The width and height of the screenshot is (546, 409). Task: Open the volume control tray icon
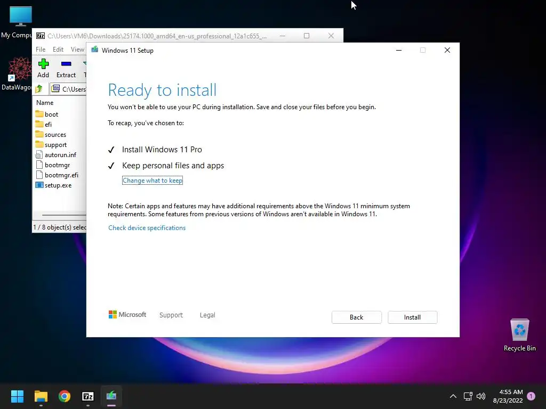[x=481, y=396]
